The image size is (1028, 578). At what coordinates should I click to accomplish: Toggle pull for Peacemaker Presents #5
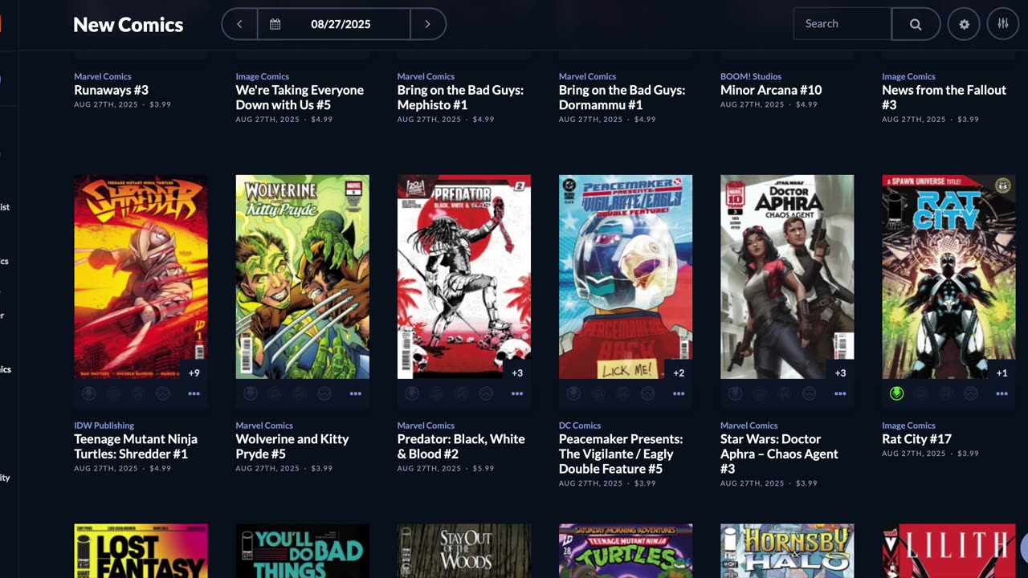573,393
